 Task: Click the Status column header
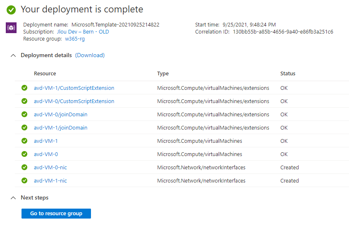coord(288,74)
